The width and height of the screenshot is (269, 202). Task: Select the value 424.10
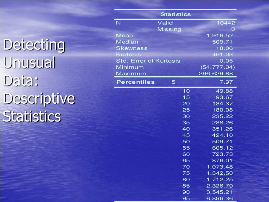coord(223,135)
